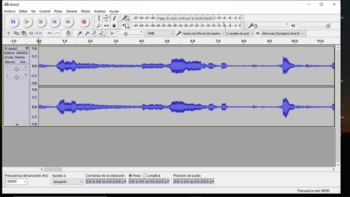
Task: Click the Pause transport button
Action: [13, 22]
